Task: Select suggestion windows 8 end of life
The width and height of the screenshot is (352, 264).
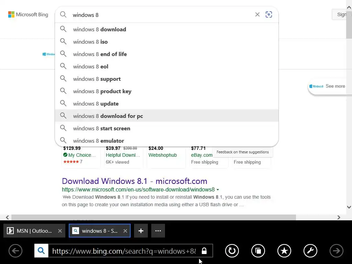Action: [x=167, y=54]
